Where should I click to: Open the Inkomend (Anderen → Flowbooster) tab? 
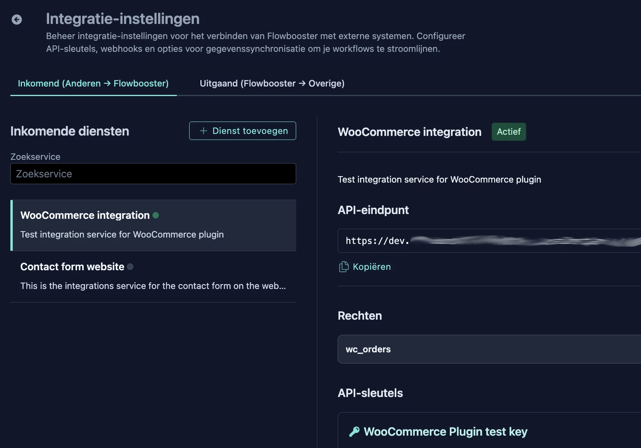tap(93, 83)
